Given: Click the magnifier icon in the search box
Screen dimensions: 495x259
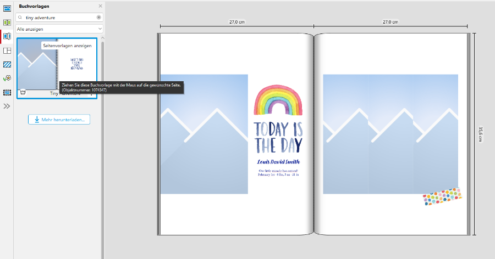Looking at the screenshot, I should (x=20, y=18).
